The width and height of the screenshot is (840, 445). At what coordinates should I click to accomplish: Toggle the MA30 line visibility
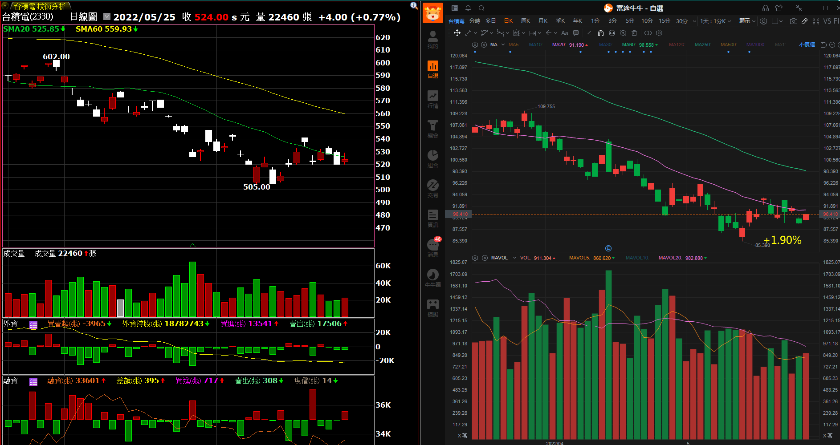pyautogui.click(x=606, y=44)
